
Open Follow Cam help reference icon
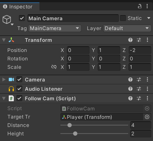130,98
